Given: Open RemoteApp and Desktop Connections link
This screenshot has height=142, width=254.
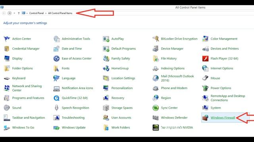Looking at the screenshot, I should tap(228, 98).
